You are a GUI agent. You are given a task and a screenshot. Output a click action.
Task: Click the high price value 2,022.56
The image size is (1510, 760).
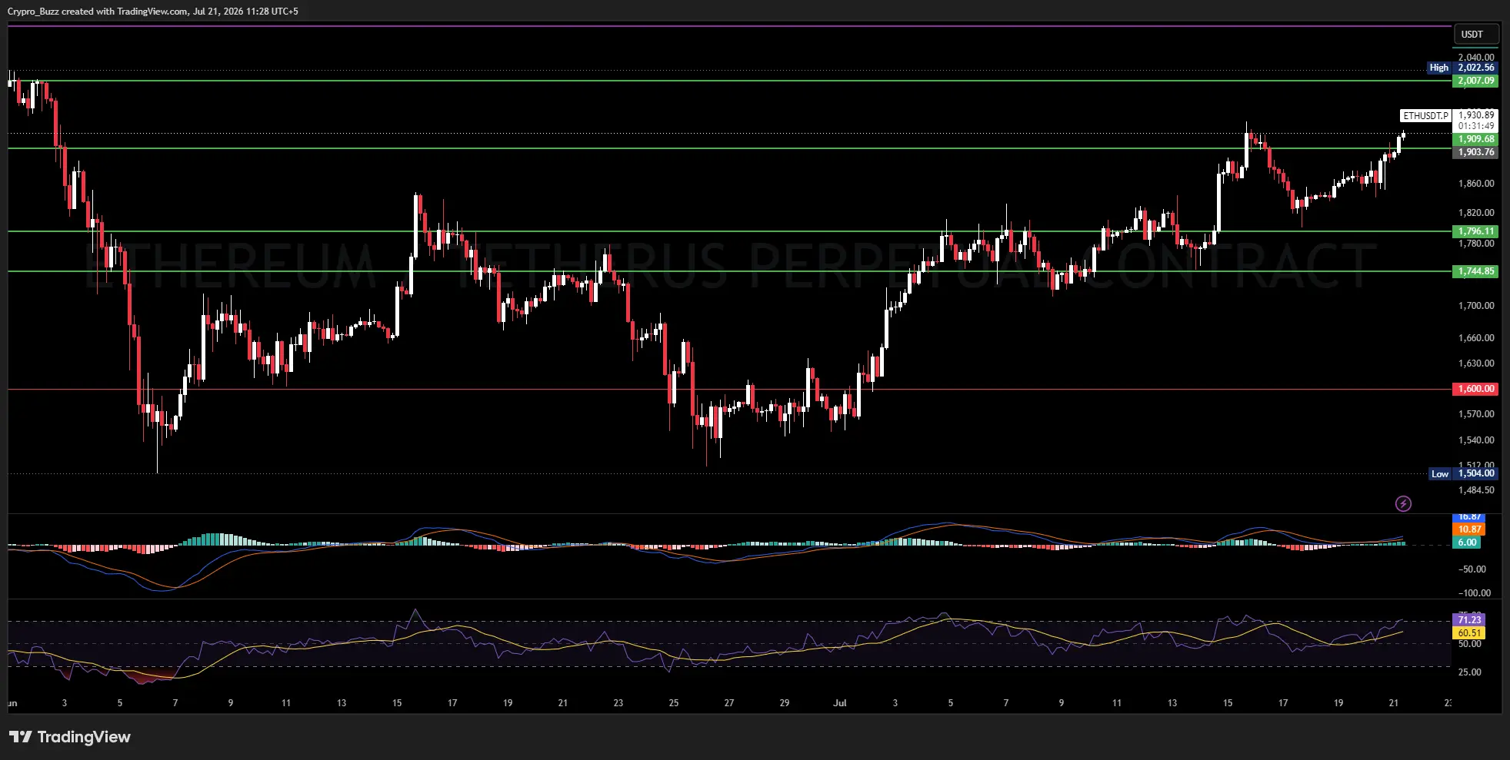click(1476, 68)
